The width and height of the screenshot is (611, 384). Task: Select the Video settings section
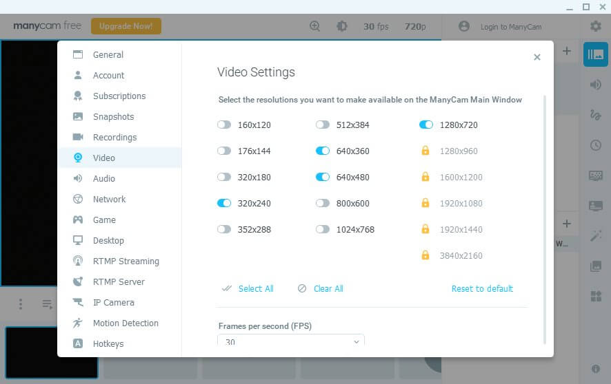point(119,158)
